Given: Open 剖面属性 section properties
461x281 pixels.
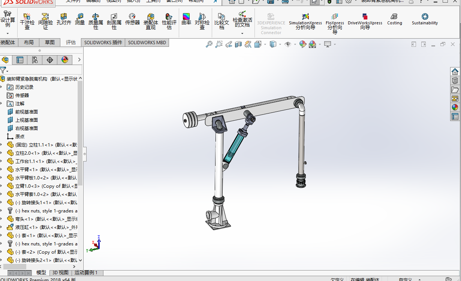Looking at the screenshot, I should click(x=114, y=22).
